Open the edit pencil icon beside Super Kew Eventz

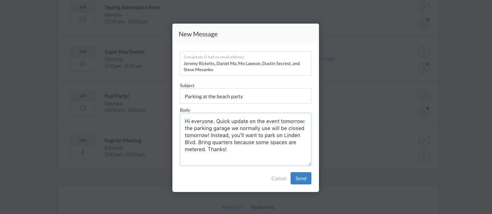pos(423,52)
